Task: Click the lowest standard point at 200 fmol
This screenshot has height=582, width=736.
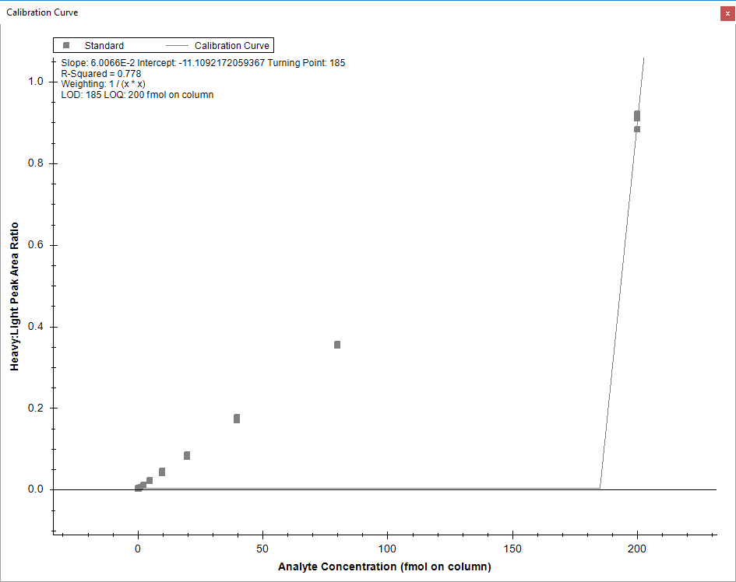Action: [x=637, y=129]
